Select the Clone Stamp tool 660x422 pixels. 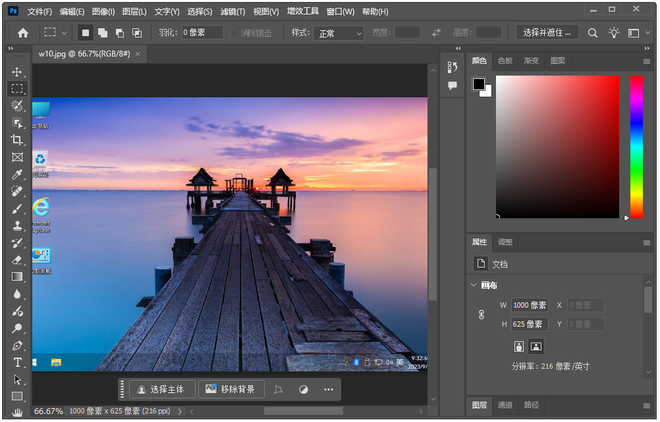[x=17, y=225]
